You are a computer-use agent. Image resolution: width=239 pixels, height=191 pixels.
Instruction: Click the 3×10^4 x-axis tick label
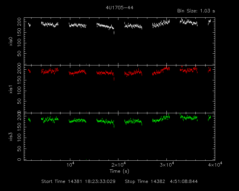pos(167,165)
